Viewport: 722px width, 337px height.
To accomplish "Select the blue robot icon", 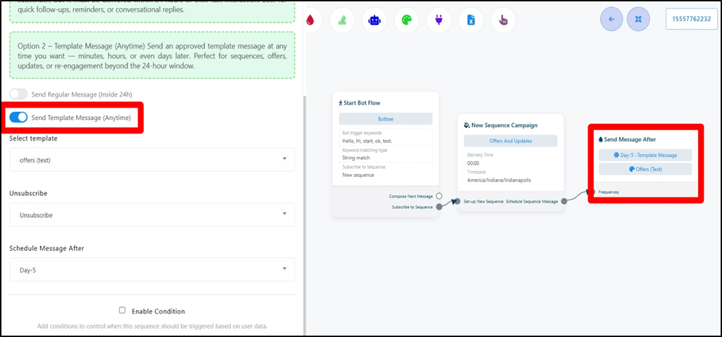I will (x=374, y=20).
